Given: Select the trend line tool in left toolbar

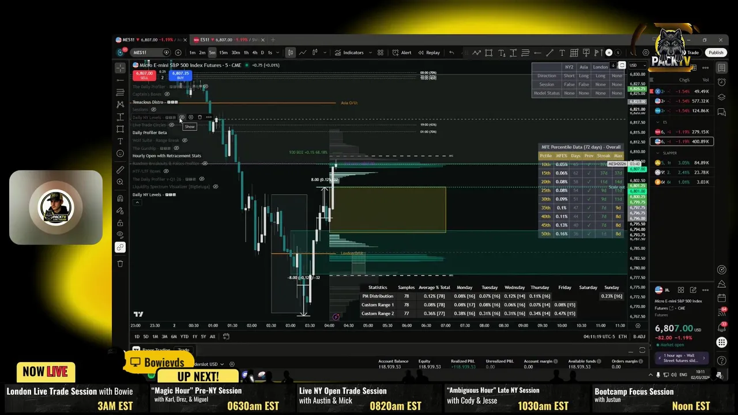Looking at the screenshot, I should coord(120,80).
